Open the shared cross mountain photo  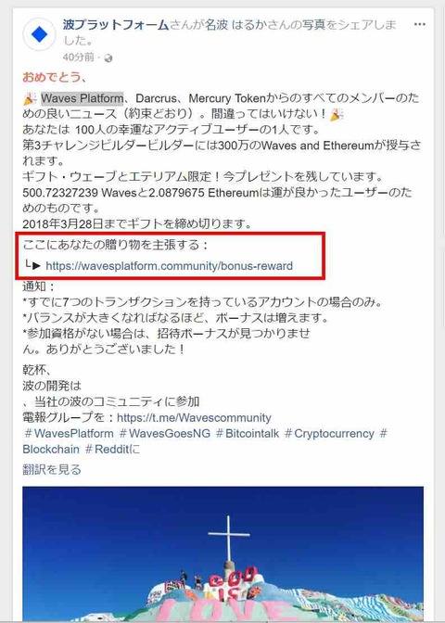click(x=222, y=553)
